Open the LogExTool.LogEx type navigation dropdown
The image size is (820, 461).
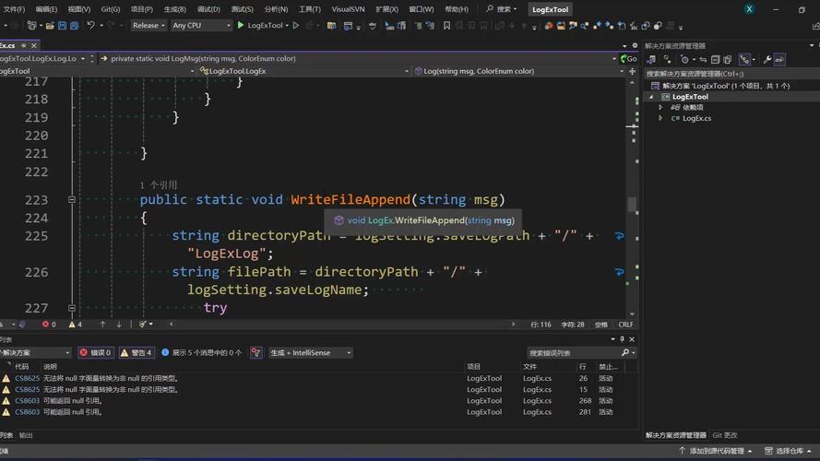pyautogui.click(x=306, y=71)
